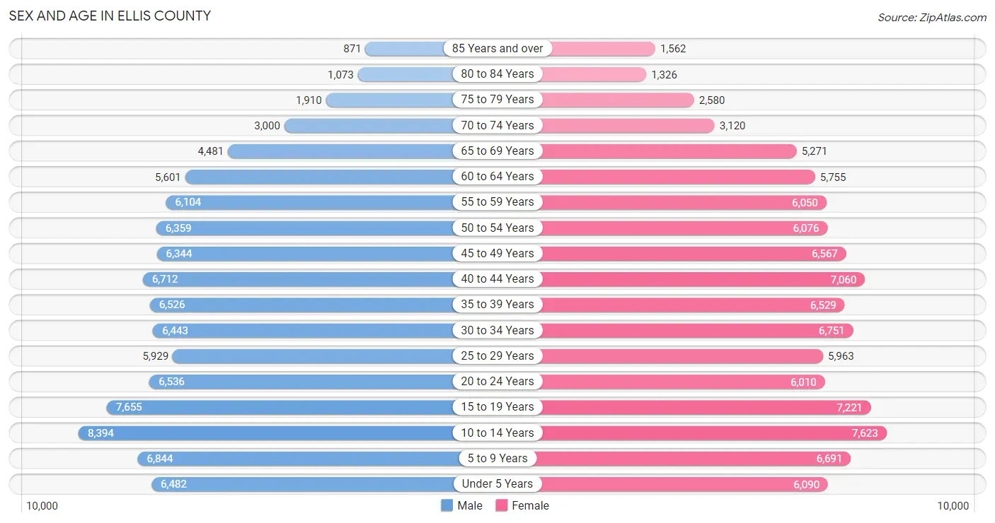Select the 85 Years and over label

497,48
